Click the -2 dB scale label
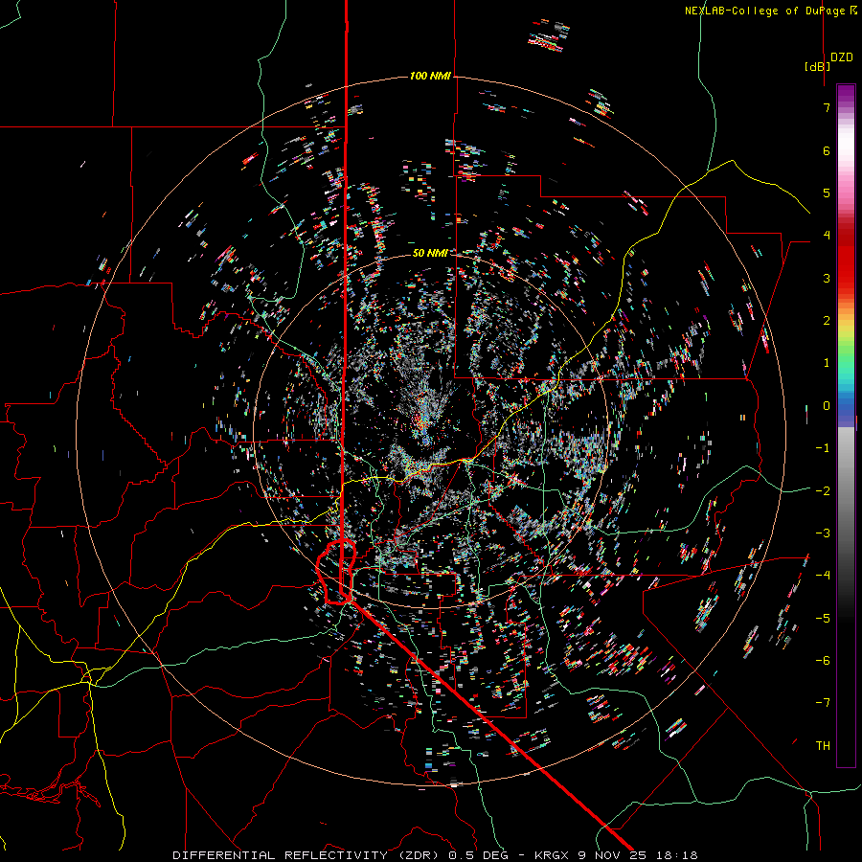 click(823, 490)
